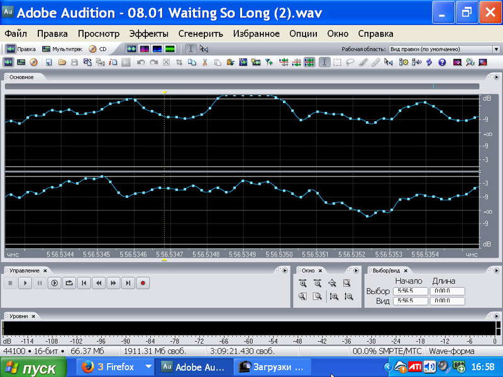Open Рабочая область workspace dropdown
Viewport: 503px width, 377px height.
(x=496, y=50)
